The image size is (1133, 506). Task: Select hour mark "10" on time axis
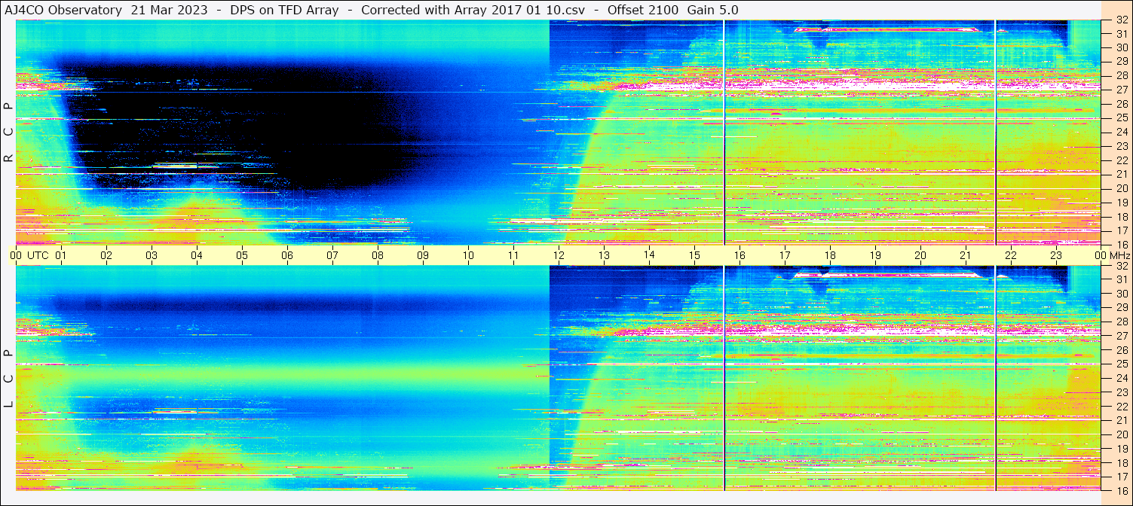(x=468, y=255)
